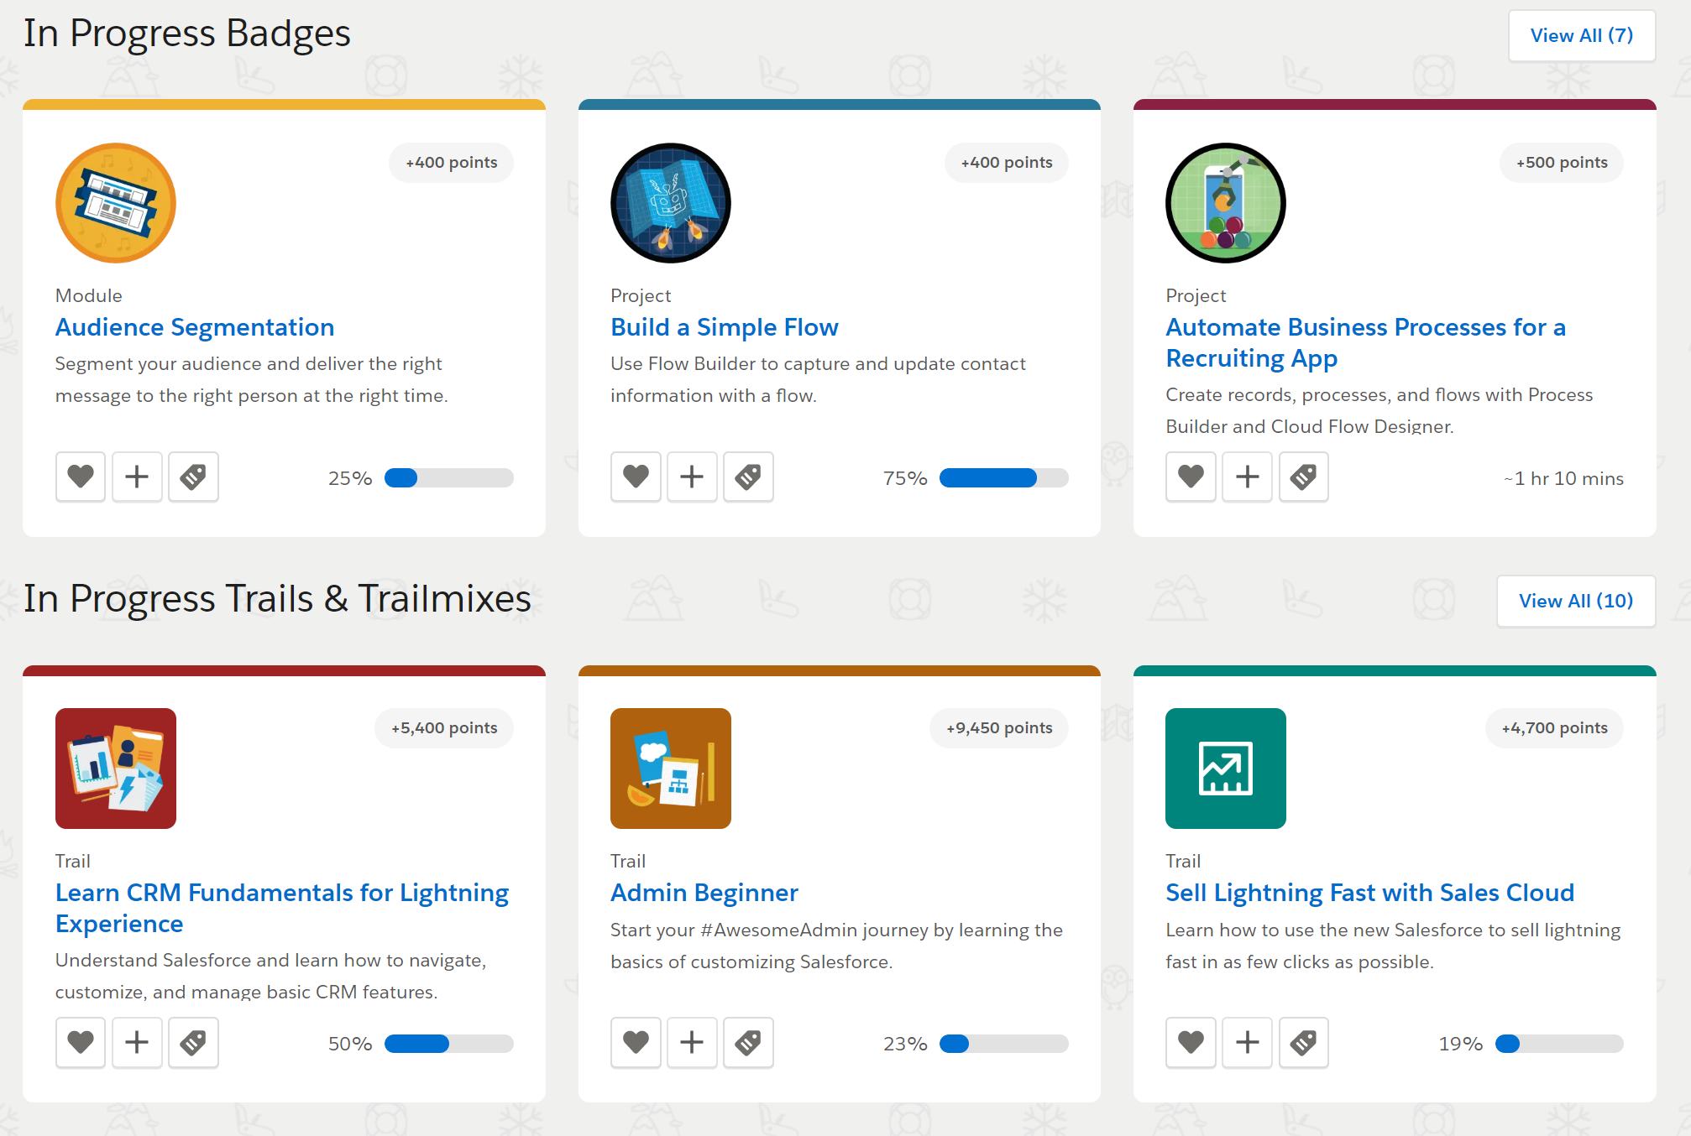Favorite the Admin Beginner trail
Viewport: 1691px width, 1136px height.
[x=636, y=1043]
